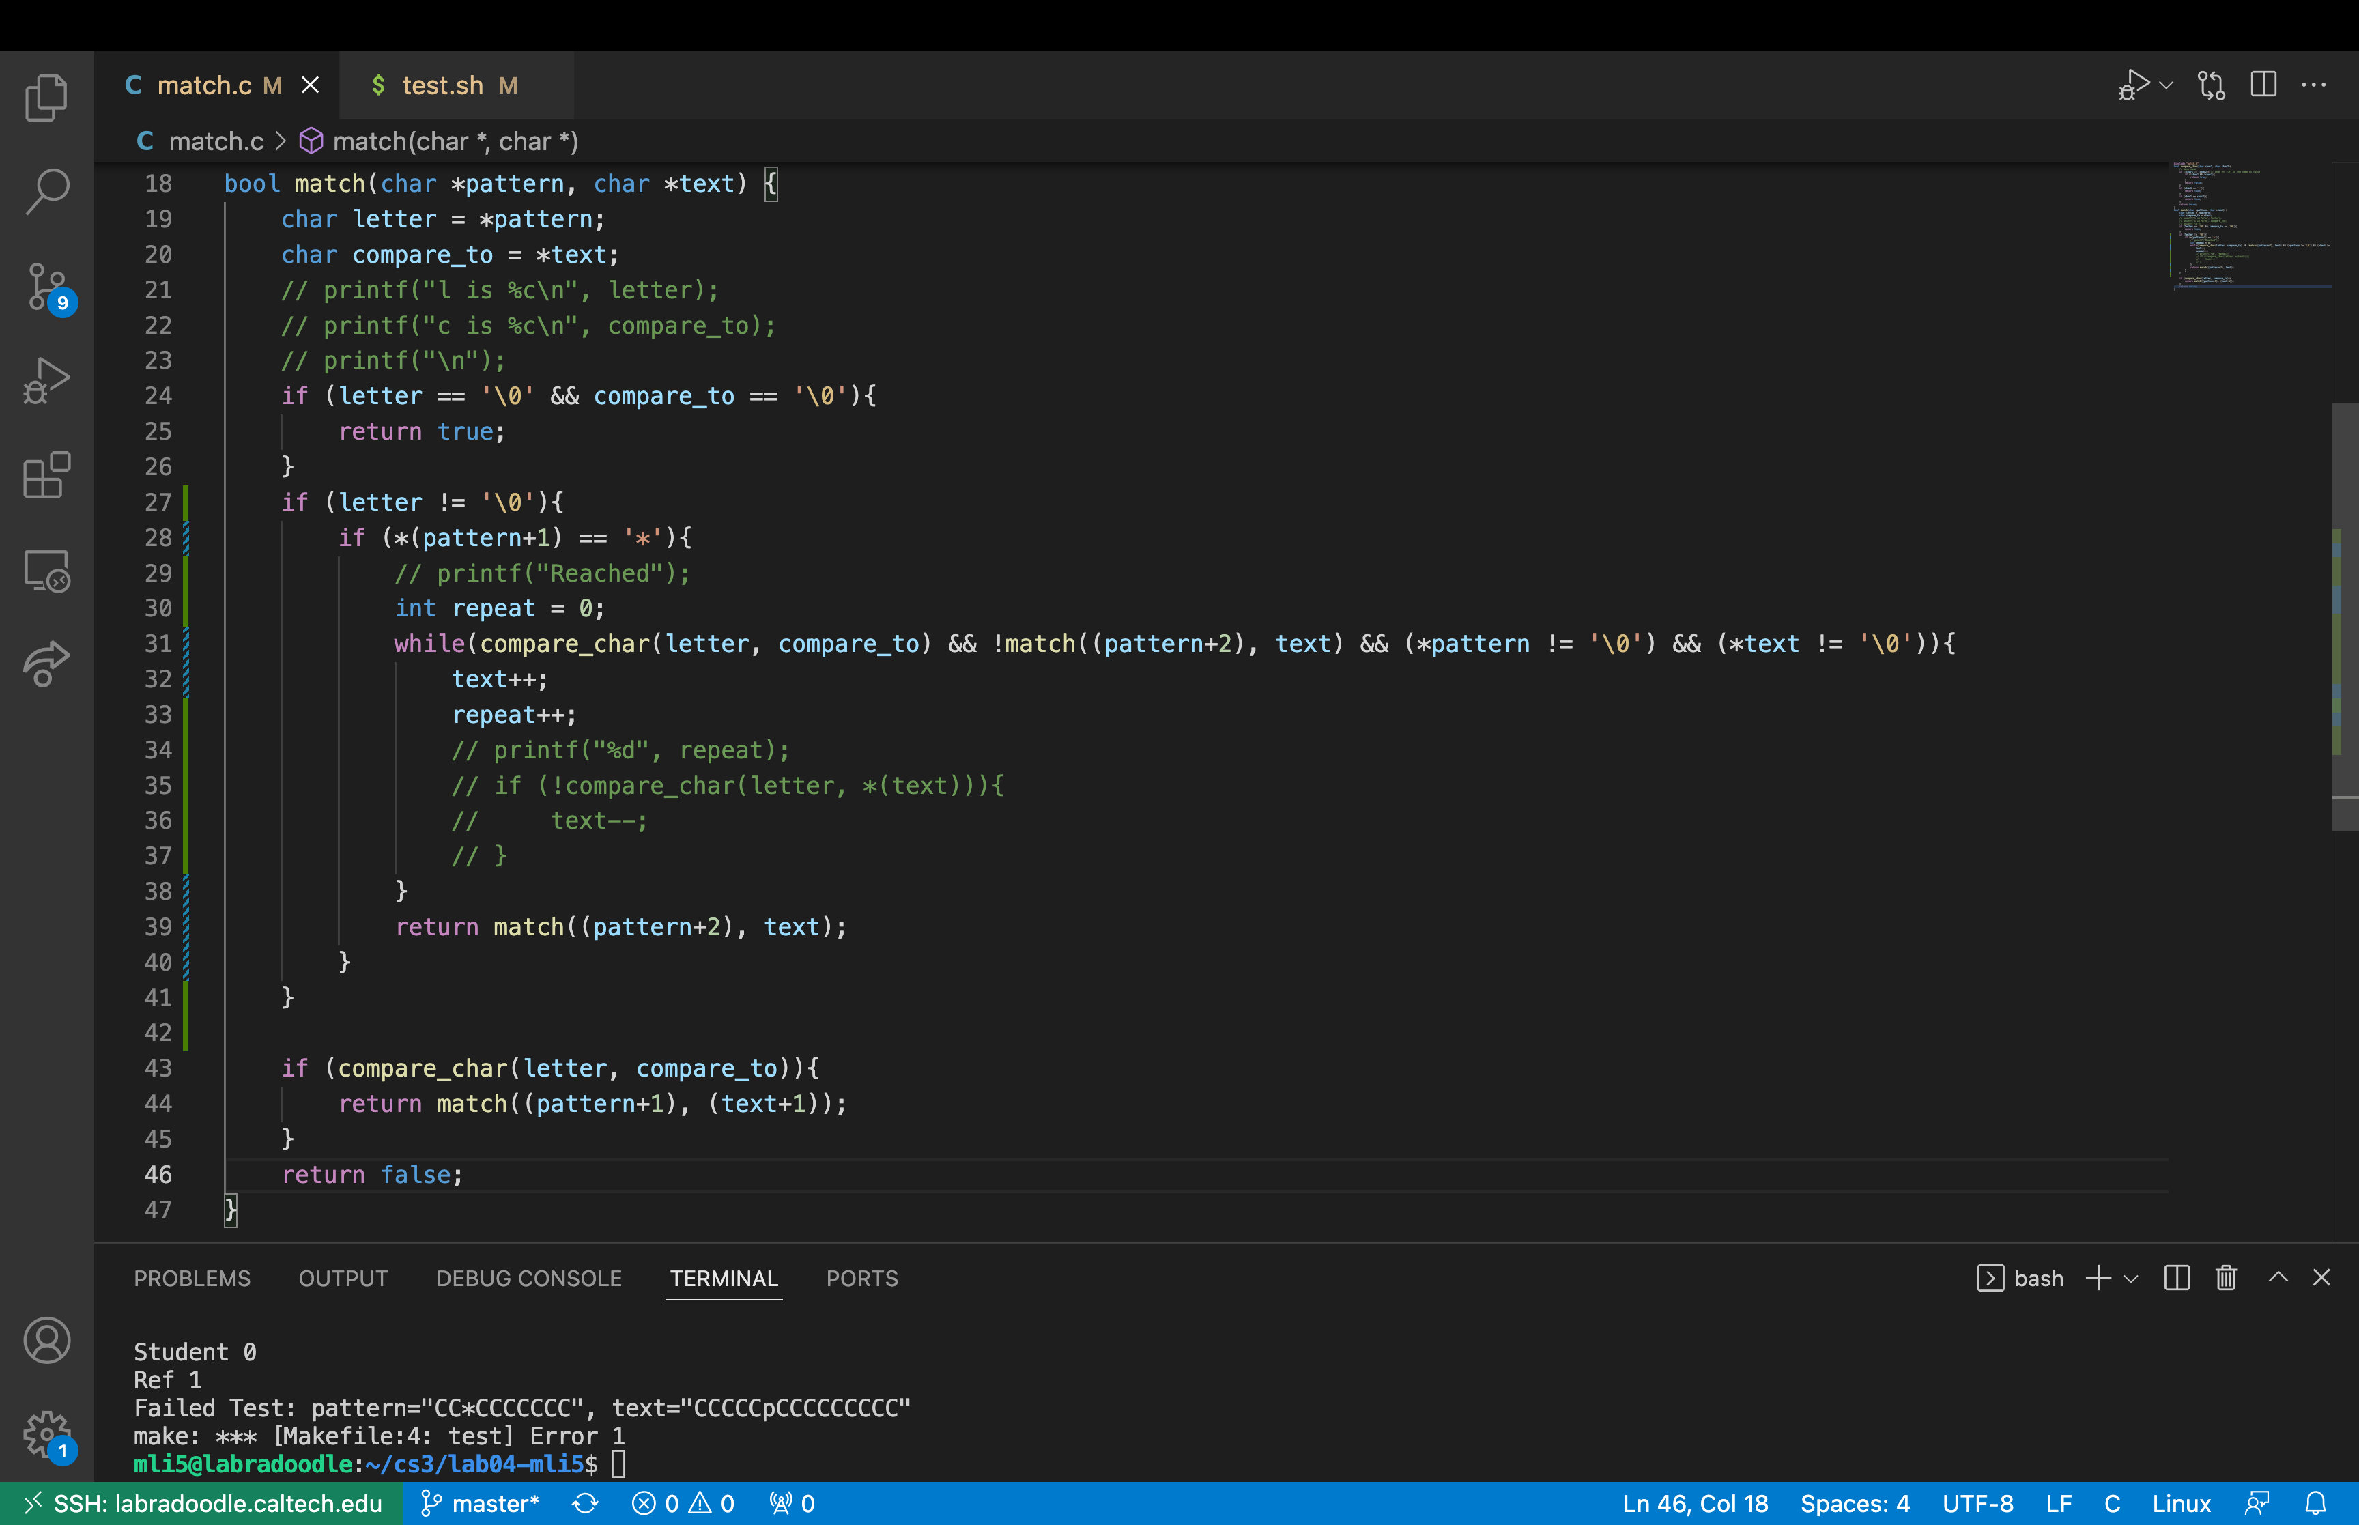Open the Explorer view in activity bar
The height and width of the screenshot is (1525, 2359).
pos(46,97)
